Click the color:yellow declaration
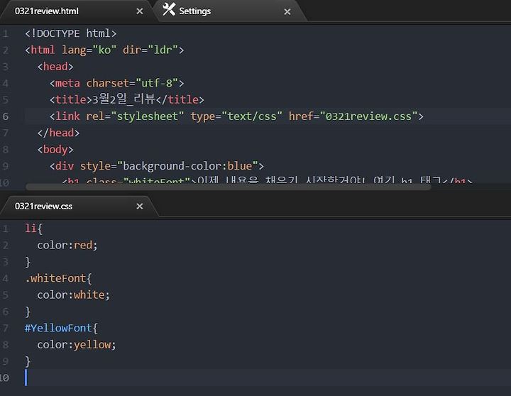The width and height of the screenshot is (511, 396). [77, 344]
